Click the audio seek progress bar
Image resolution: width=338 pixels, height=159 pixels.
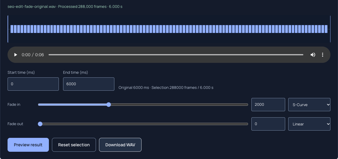(x=176, y=55)
